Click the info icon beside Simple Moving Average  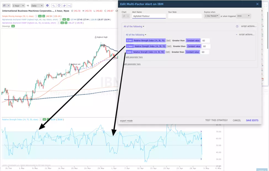(x=36, y=16)
